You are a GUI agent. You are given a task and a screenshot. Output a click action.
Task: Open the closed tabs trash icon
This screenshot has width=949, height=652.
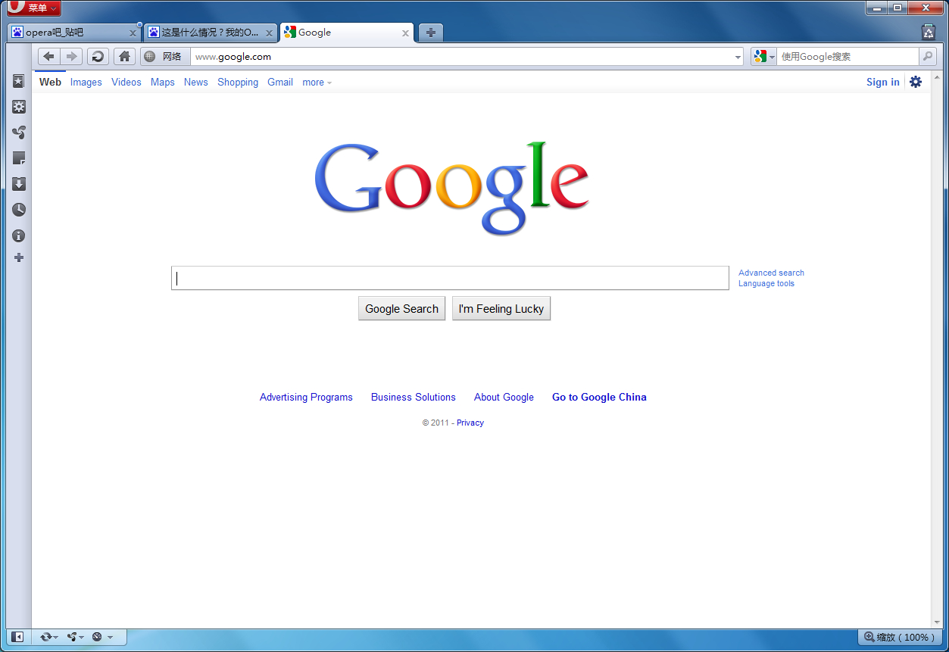929,32
